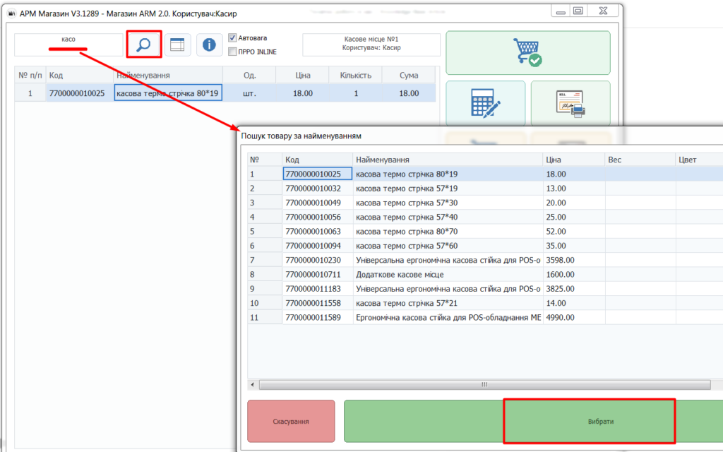Select 'Додаткове касове місце' item

(x=485, y=275)
